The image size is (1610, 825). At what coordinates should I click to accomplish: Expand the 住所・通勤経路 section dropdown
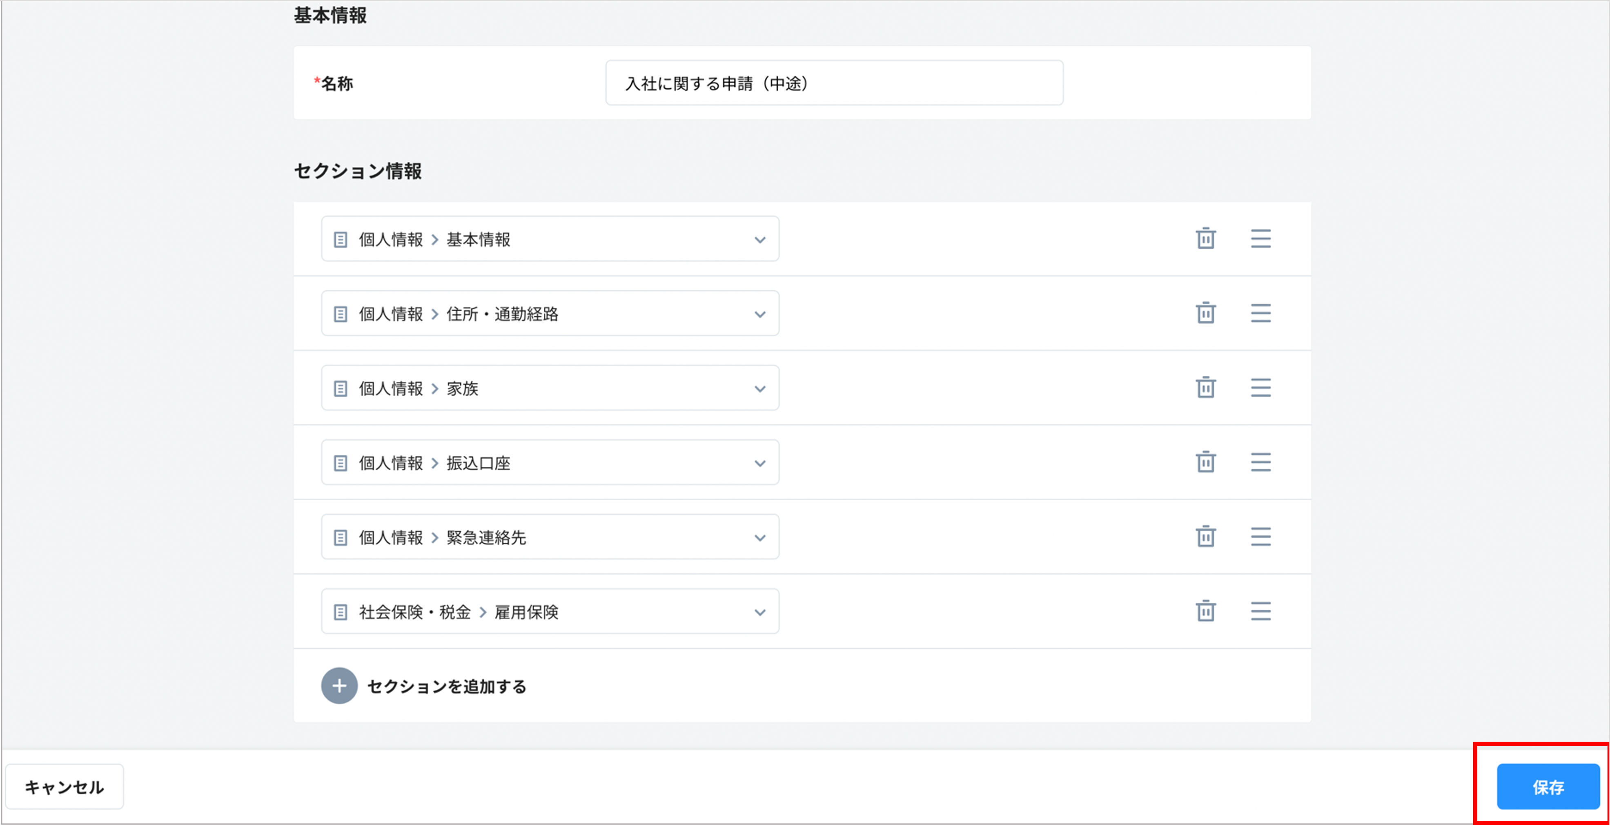550,313
